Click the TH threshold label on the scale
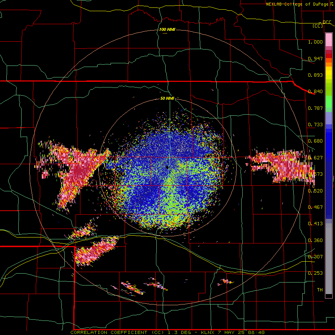The height and width of the screenshot is (335, 335). [x=320, y=290]
